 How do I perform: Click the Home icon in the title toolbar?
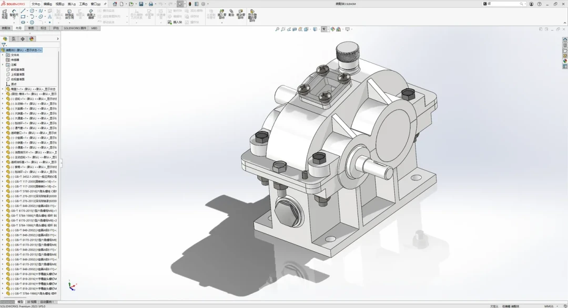click(115, 4)
